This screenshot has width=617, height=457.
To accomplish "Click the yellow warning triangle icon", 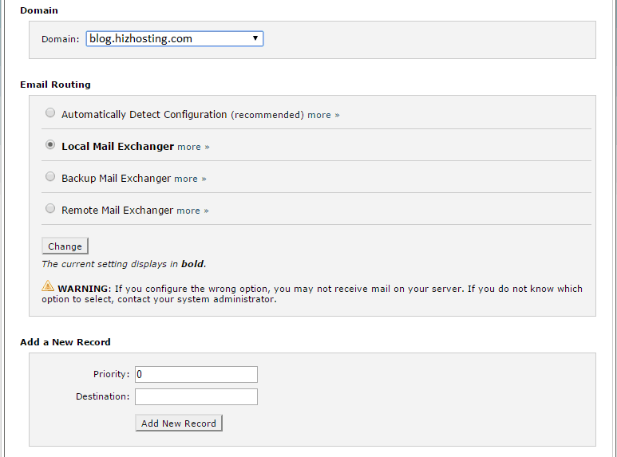I will [x=48, y=286].
